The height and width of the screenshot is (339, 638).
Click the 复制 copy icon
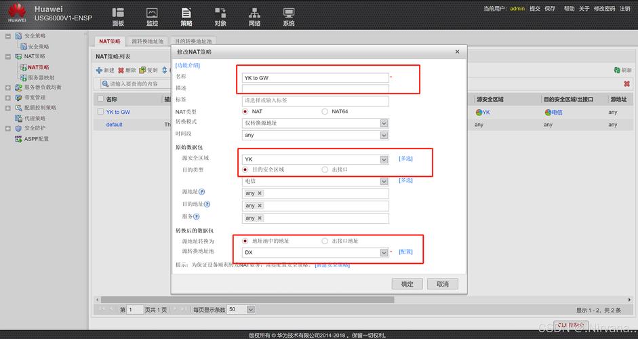[x=142, y=70]
